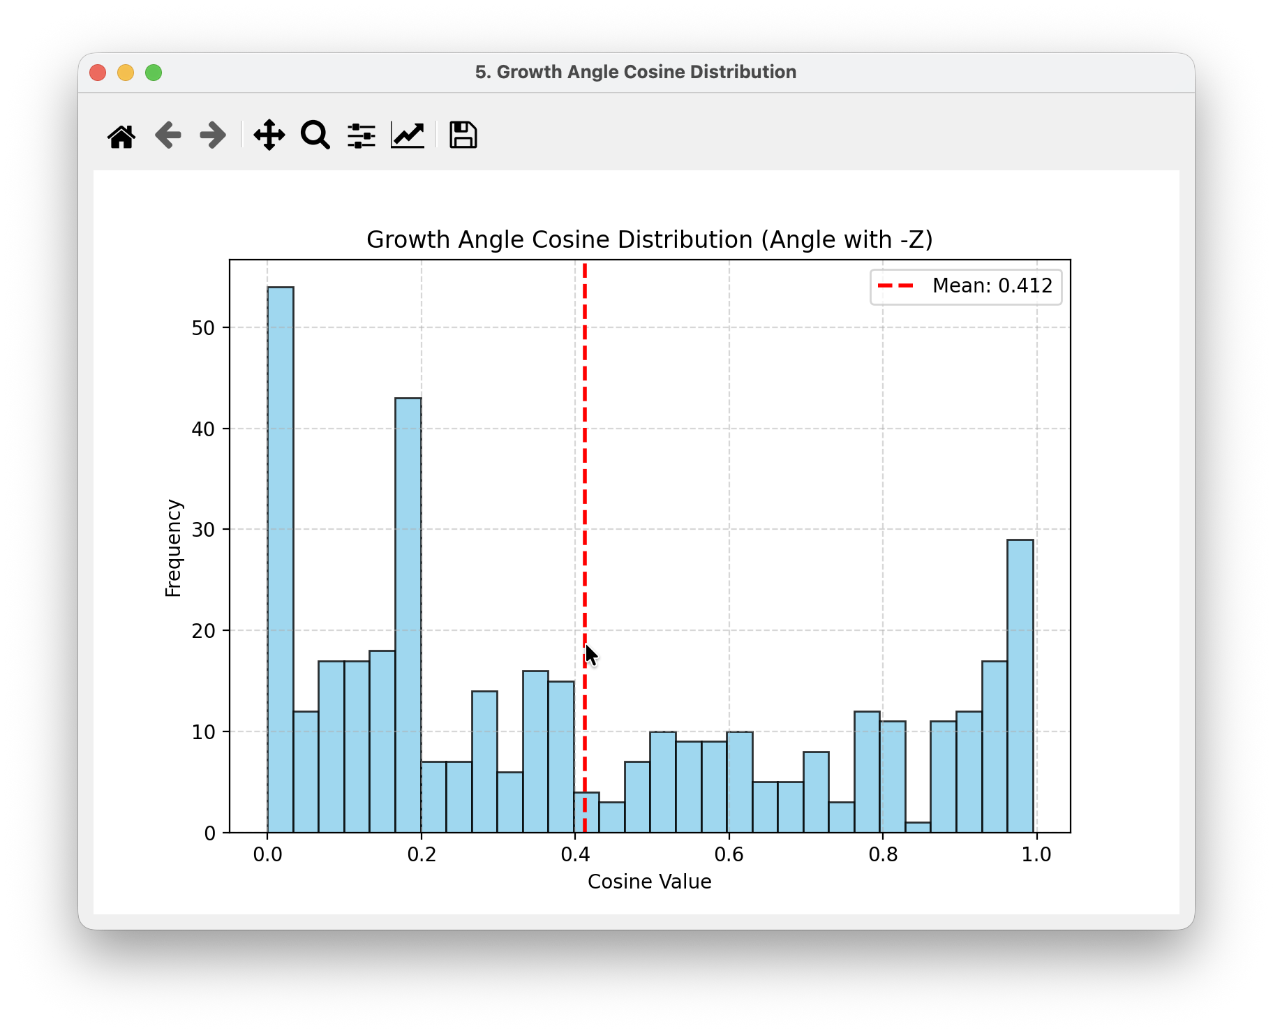Screen dimensions: 1273x1033
Task: Enable the Zoom to rectangle magnifier tool
Action: (315, 135)
